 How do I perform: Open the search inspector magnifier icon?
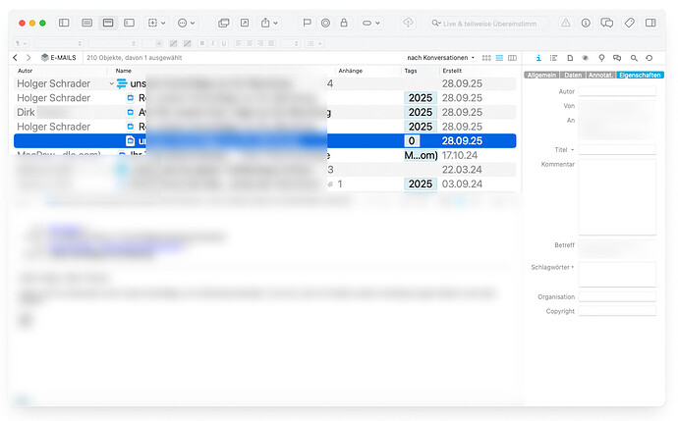click(x=634, y=58)
